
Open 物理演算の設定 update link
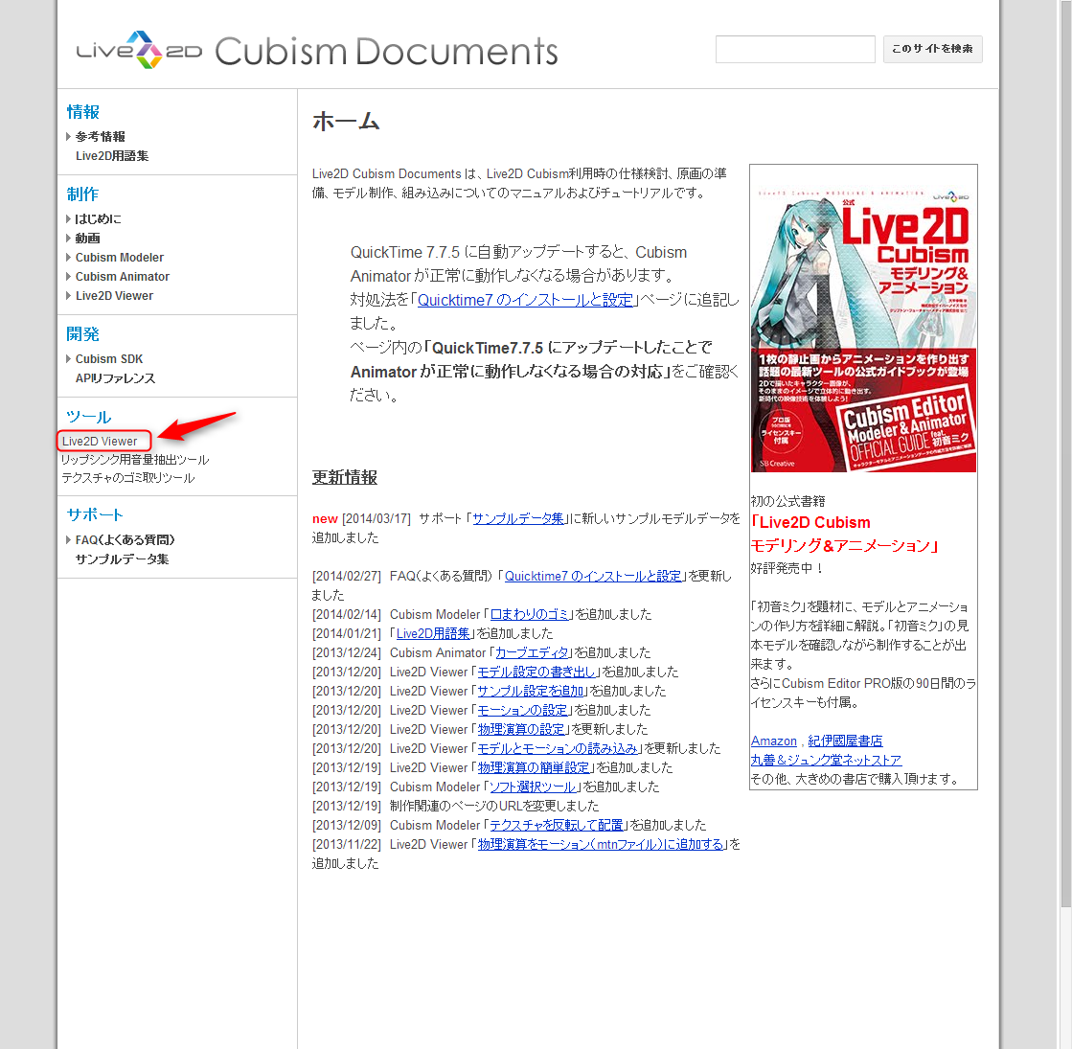(x=521, y=729)
